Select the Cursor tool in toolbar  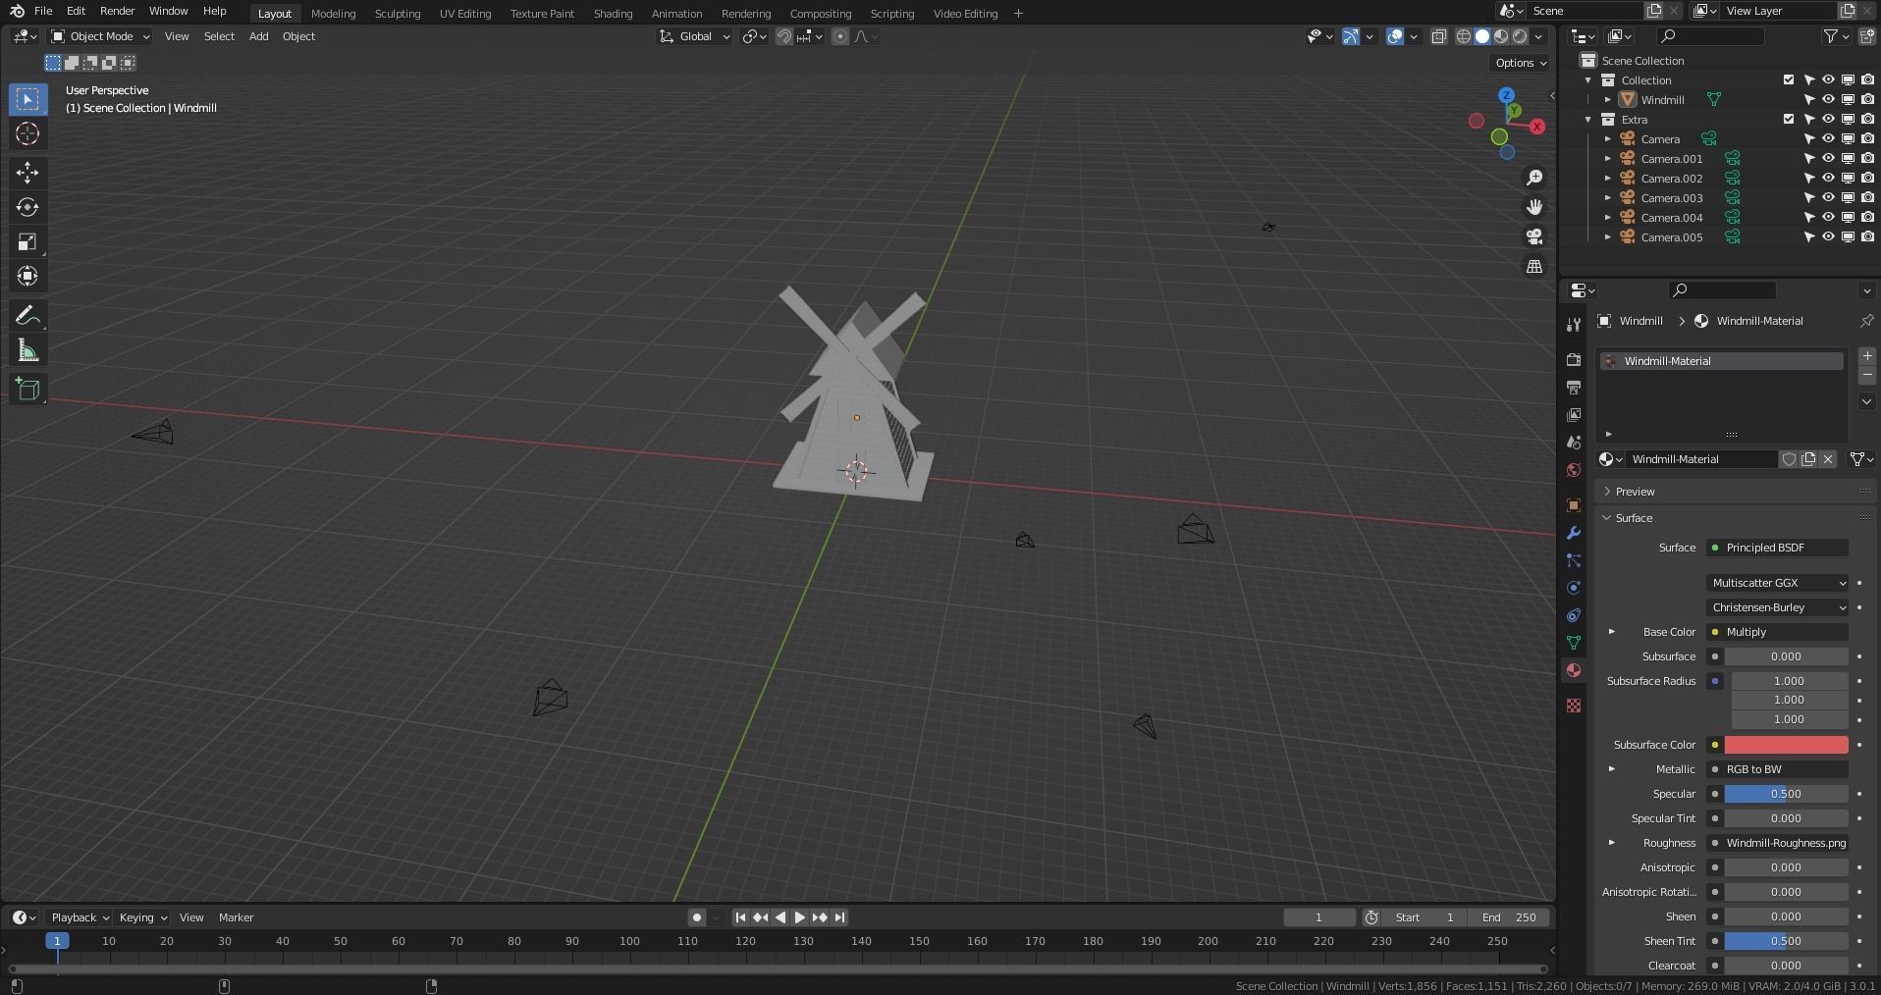pyautogui.click(x=27, y=134)
